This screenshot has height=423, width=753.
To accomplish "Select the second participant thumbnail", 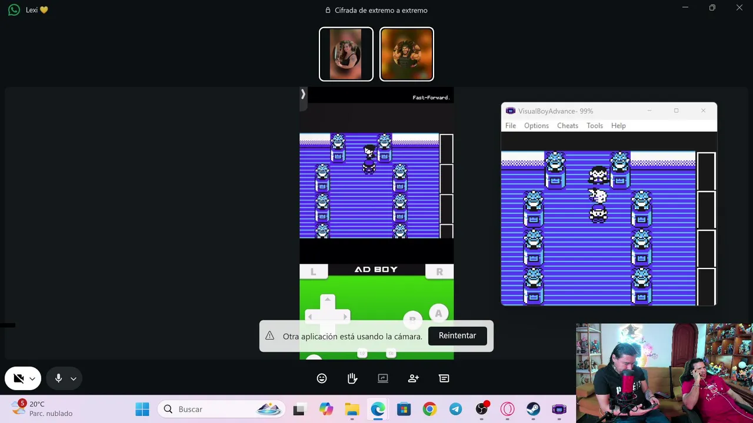I will click(407, 54).
